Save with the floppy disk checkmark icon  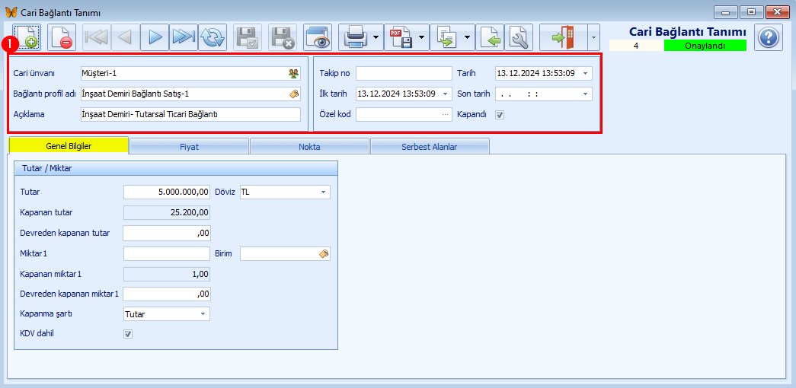[248, 37]
